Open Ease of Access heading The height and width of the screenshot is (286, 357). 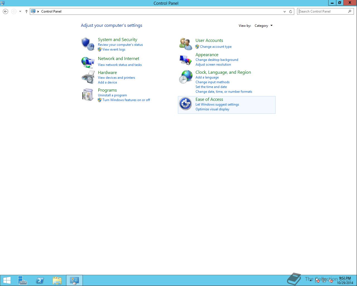tap(209, 99)
